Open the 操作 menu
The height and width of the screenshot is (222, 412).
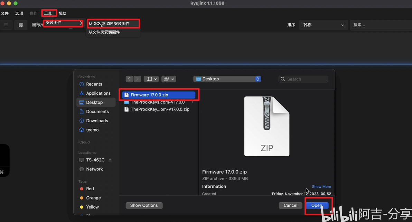(34, 13)
